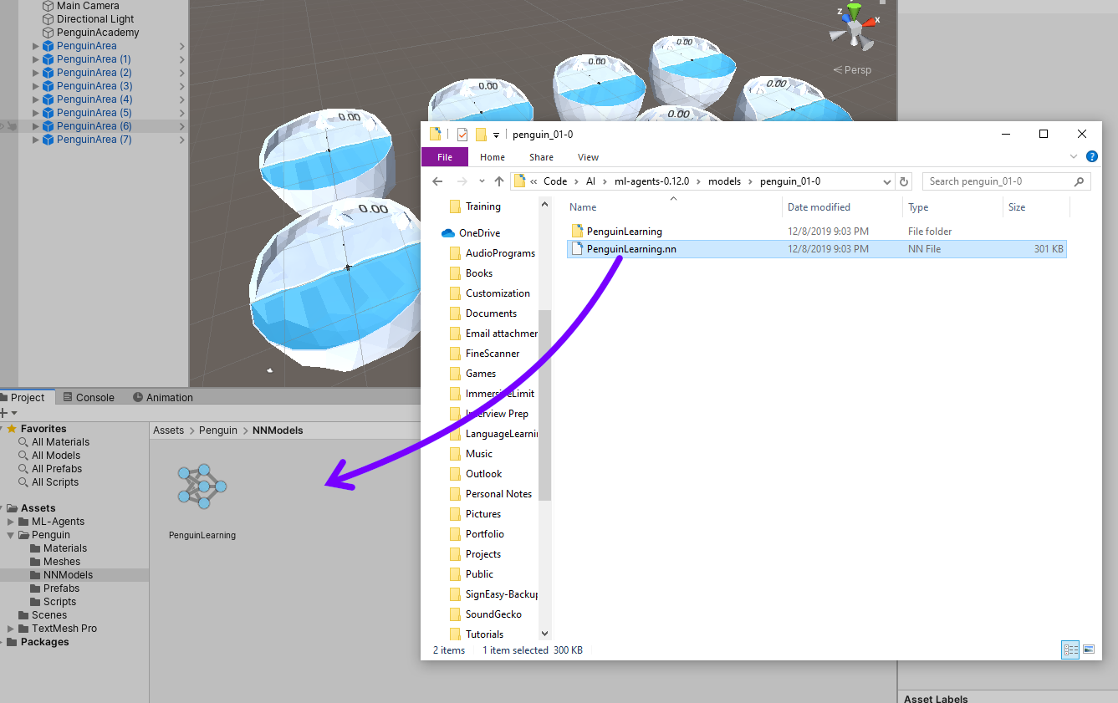The image size is (1118, 703).
Task: Select All Scripts favorite search
Action: coord(55,482)
